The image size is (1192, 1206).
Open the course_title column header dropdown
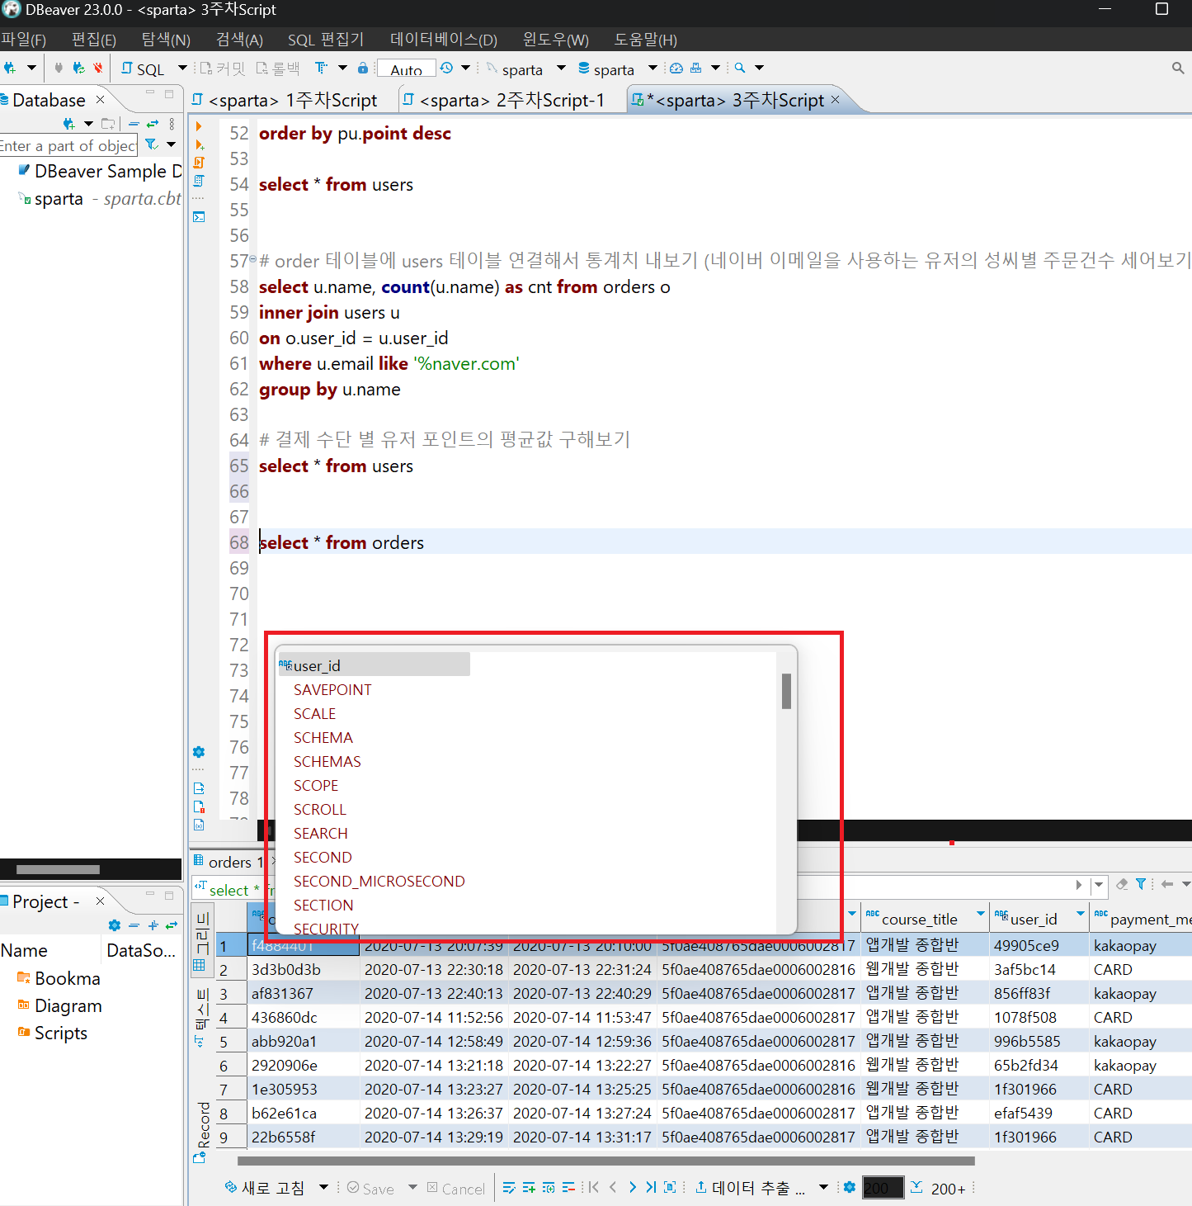click(x=981, y=914)
